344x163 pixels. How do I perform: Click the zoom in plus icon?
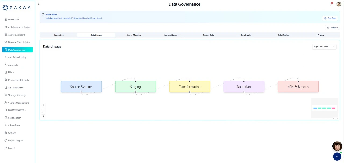(44, 105)
